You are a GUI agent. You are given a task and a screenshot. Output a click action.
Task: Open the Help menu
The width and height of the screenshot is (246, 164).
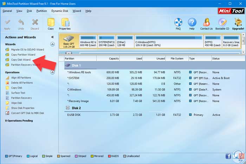pyautogui.click(x=88, y=11)
